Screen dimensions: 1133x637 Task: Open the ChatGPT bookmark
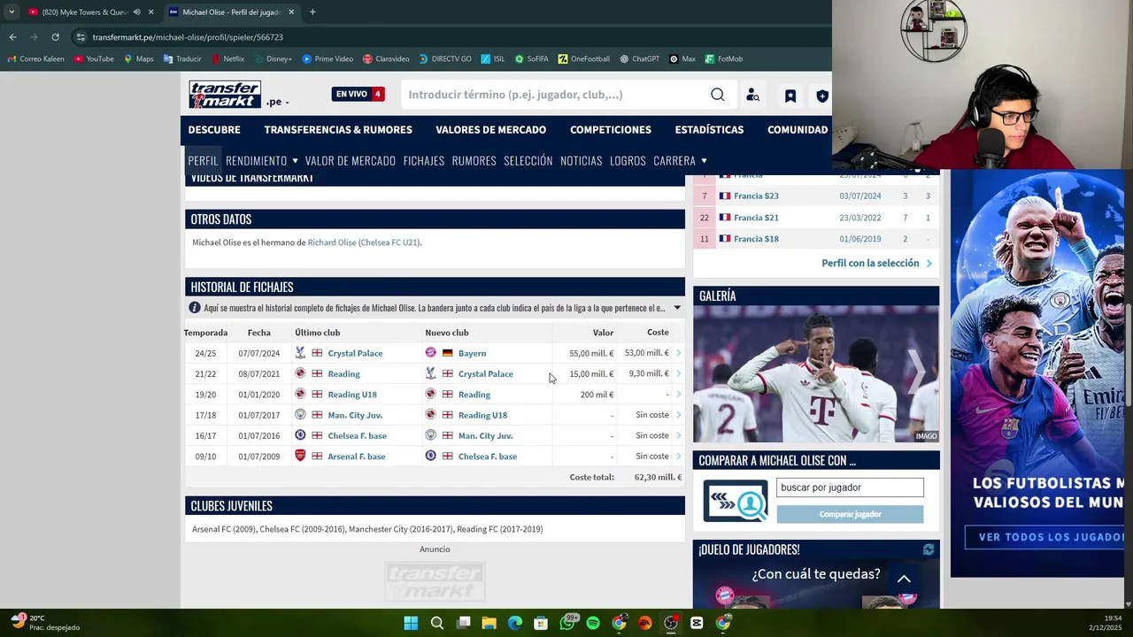click(x=639, y=59)
